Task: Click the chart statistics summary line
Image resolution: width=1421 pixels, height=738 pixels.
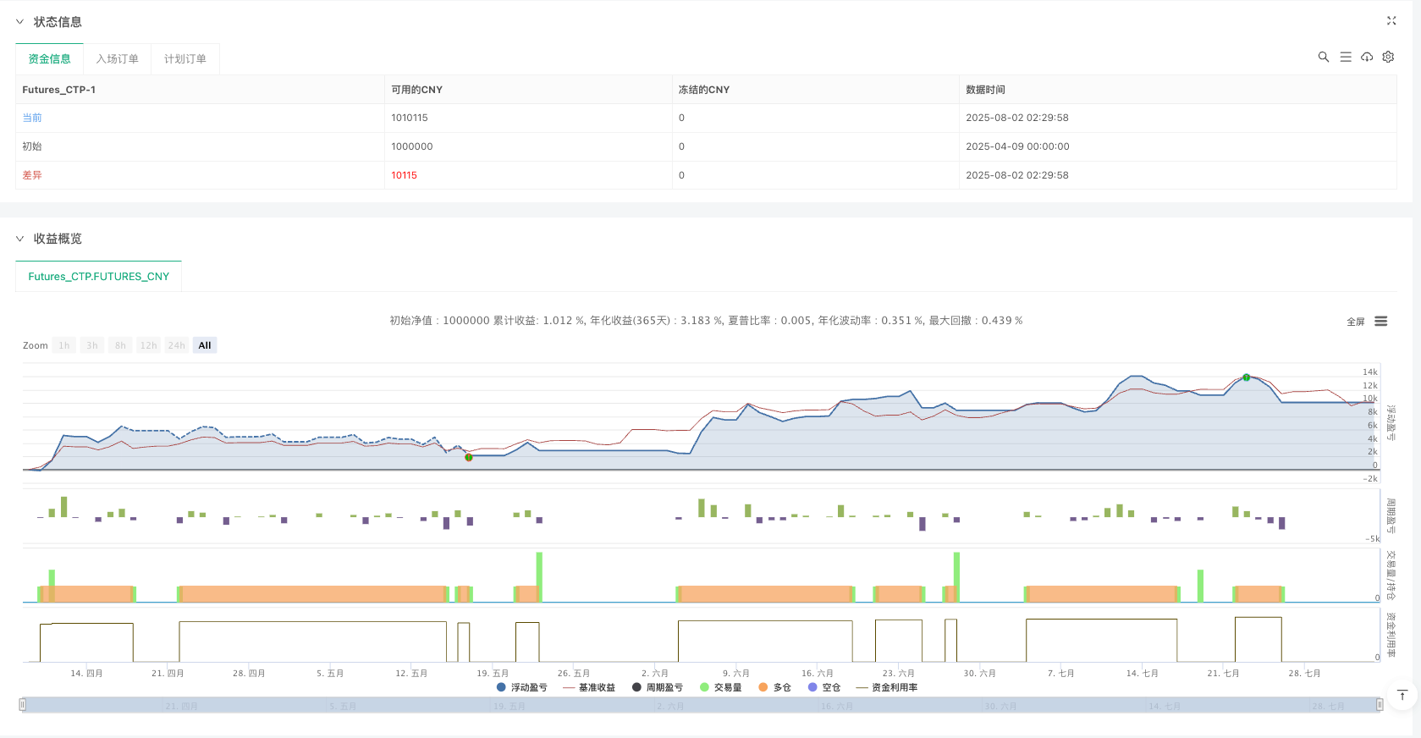Action: point(706,321)
